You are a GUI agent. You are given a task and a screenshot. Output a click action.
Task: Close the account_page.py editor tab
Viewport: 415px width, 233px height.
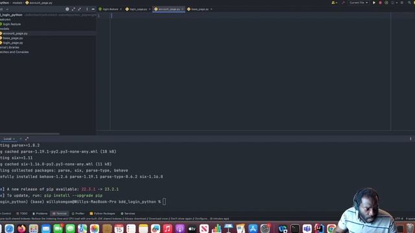tap(182, 9)
